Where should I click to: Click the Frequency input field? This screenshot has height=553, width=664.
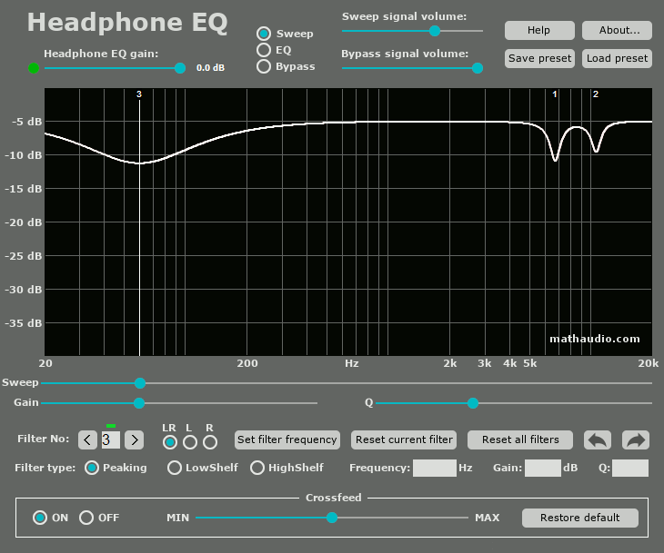pyautogui.click(x=435, y=468)
